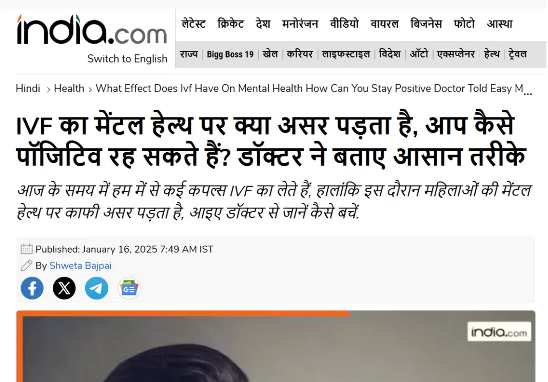
Task: Open the हेल्थ section tab
Action: (x=492, y=54)
